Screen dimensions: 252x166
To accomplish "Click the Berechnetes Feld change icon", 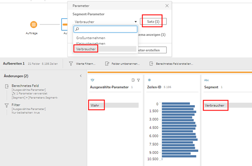I will click(x=7, y=86).
